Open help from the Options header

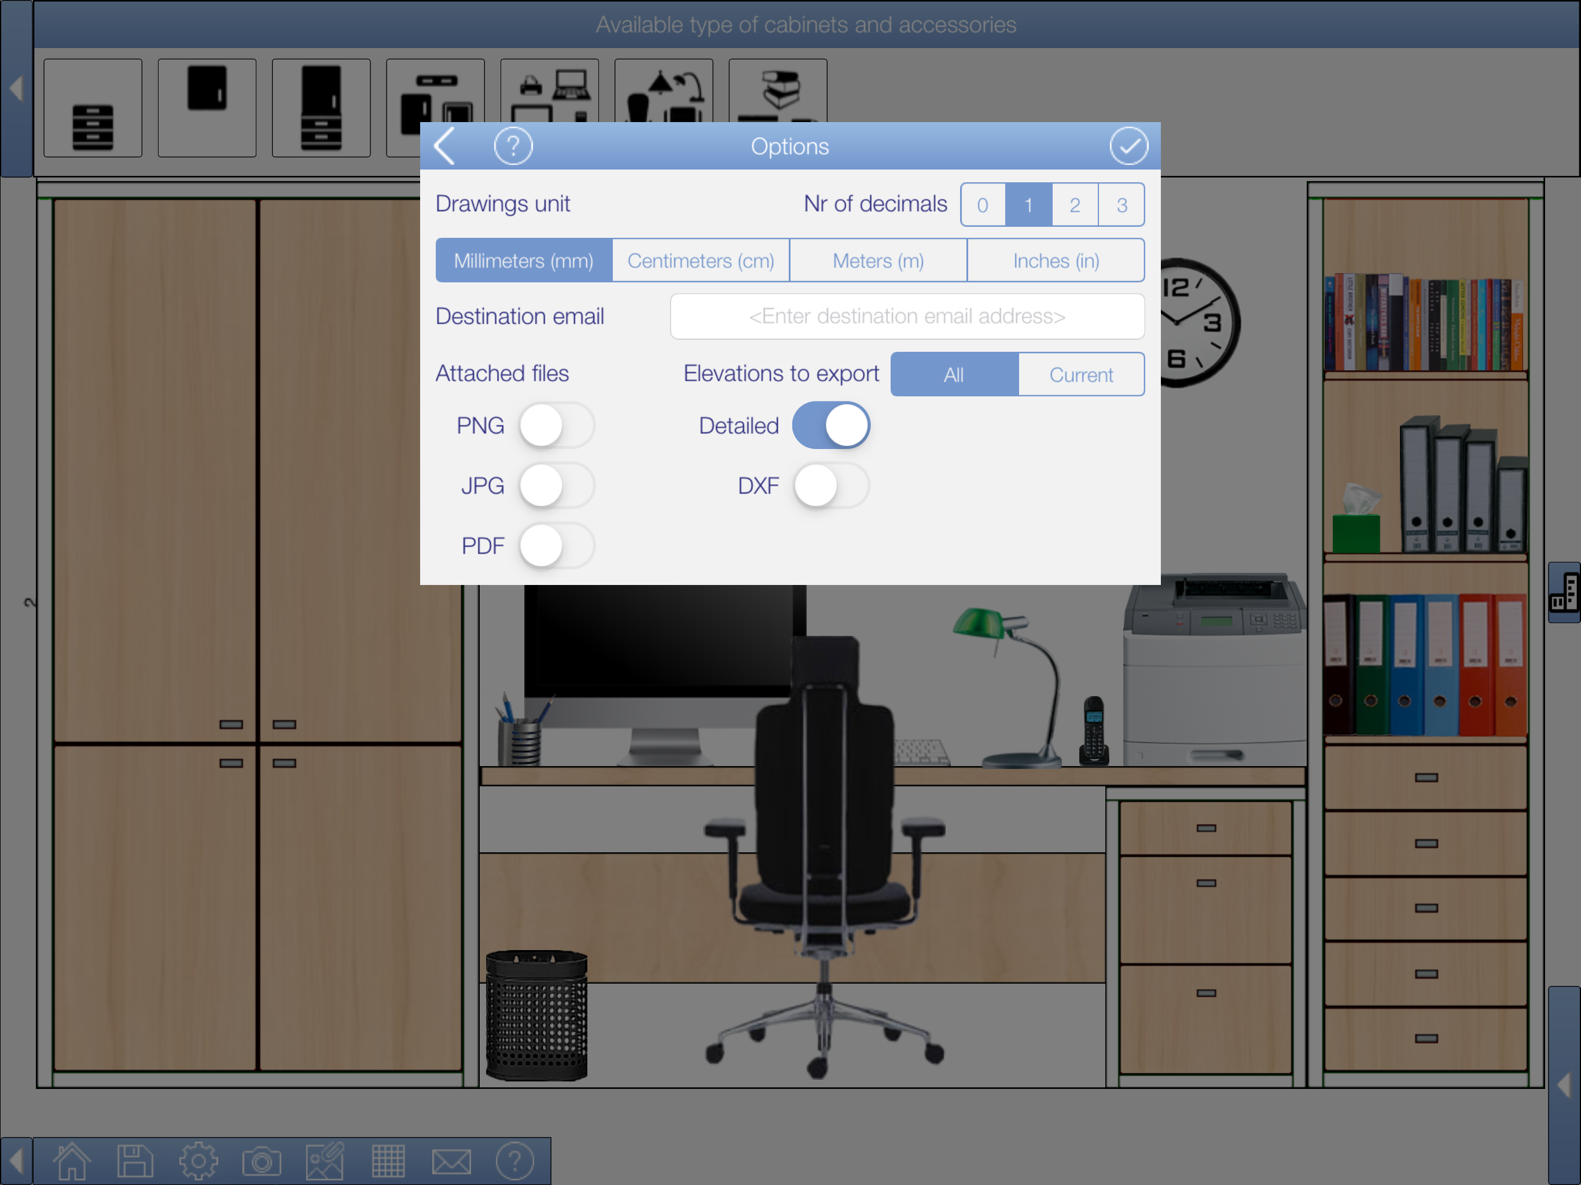coord(513,146)
